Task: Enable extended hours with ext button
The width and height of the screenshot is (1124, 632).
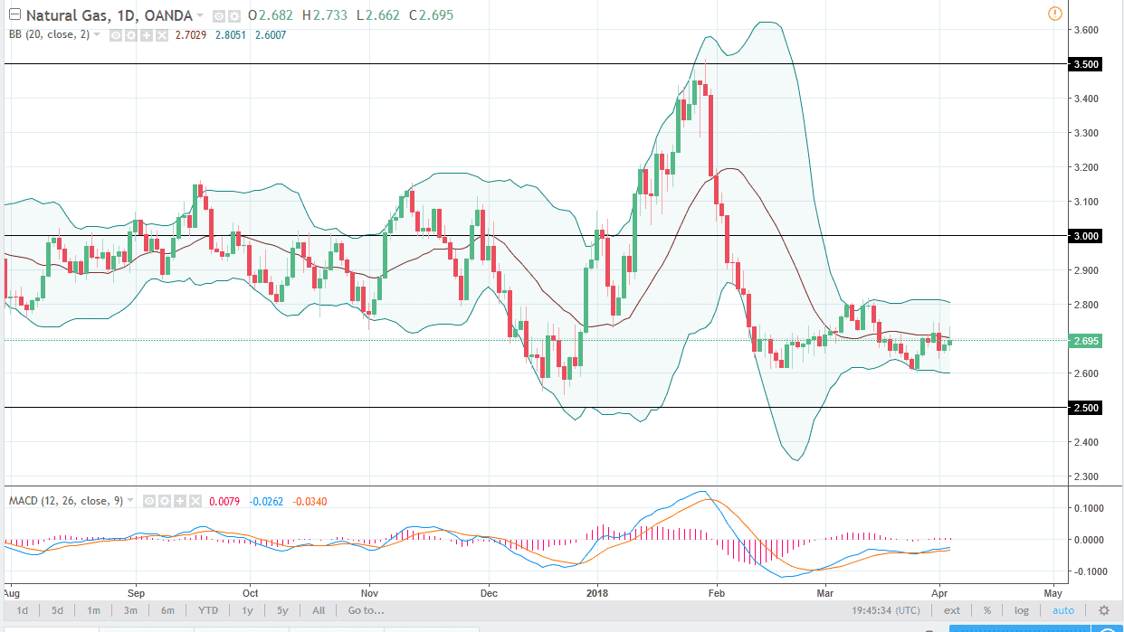Action: tap(952, 610)
